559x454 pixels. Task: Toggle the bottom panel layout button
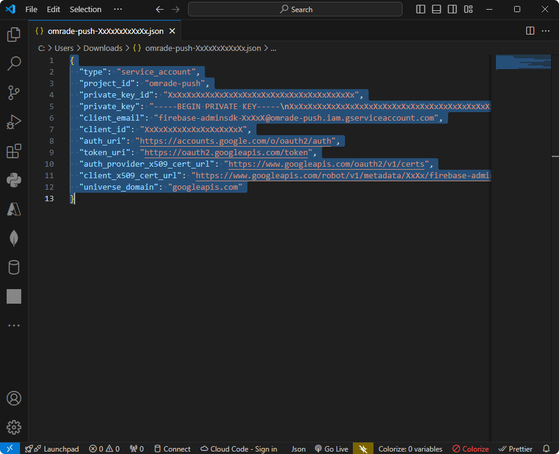[x=437, y=9]
